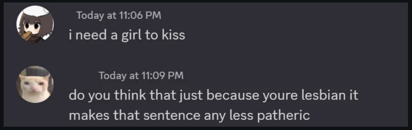Click the "Today at 11:06 PM" timestamp
This screenshot has width=412, height=130.
[119, 15]
